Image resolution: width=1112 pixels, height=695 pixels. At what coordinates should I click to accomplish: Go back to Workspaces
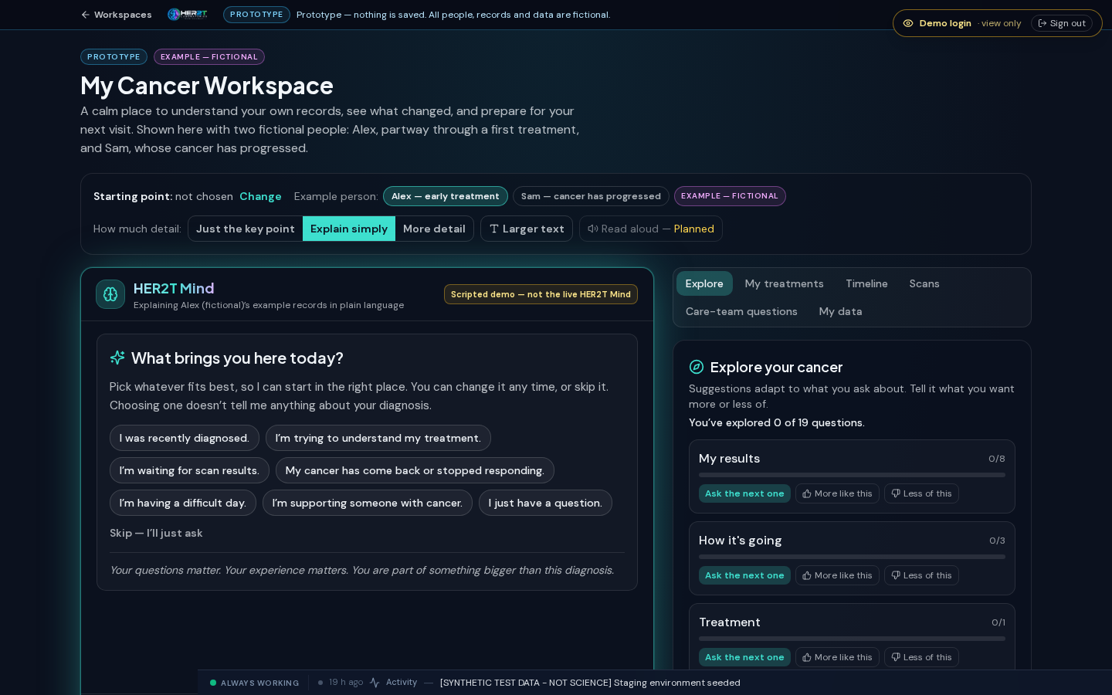coord(116,15)
